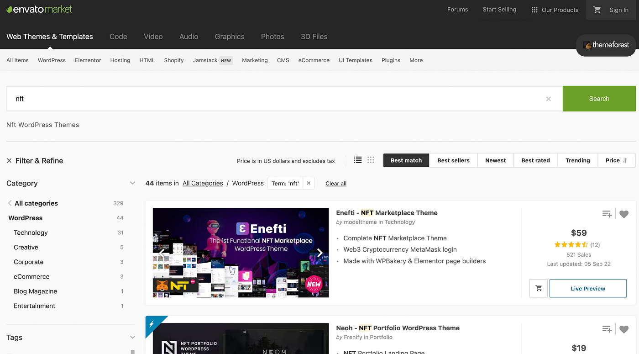
Task: Open the Forums link
Action: (x=457, y=10)
